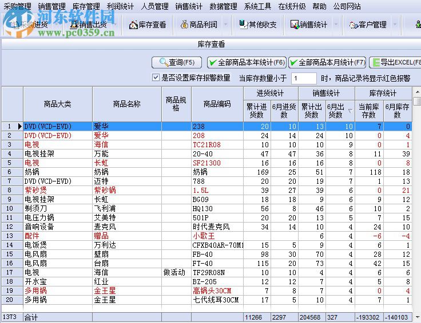This screenshot has height=323, width=421.
Task: Click the Excel icon on 导出EXCEL button
Action: pos(376,62)
